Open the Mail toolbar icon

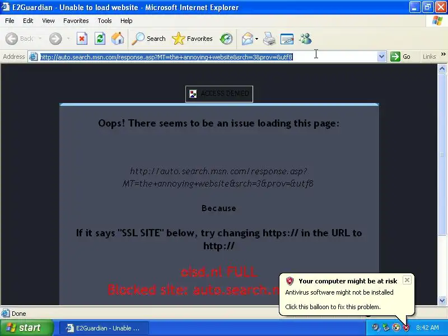click(248, 39)
